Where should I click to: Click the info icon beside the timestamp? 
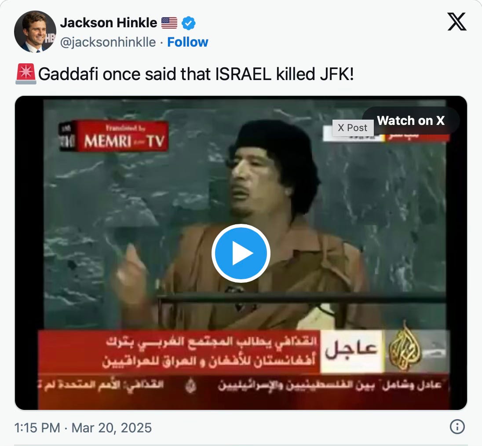pos(457,427)
